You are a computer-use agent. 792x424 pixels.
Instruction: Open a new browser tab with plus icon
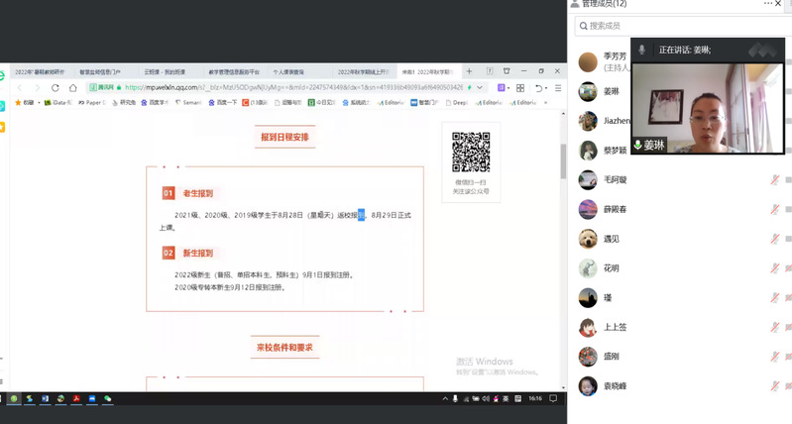[x=469, y=72]
